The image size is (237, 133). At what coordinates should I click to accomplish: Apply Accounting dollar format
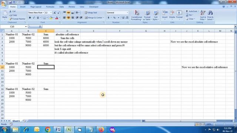[109, 18]
